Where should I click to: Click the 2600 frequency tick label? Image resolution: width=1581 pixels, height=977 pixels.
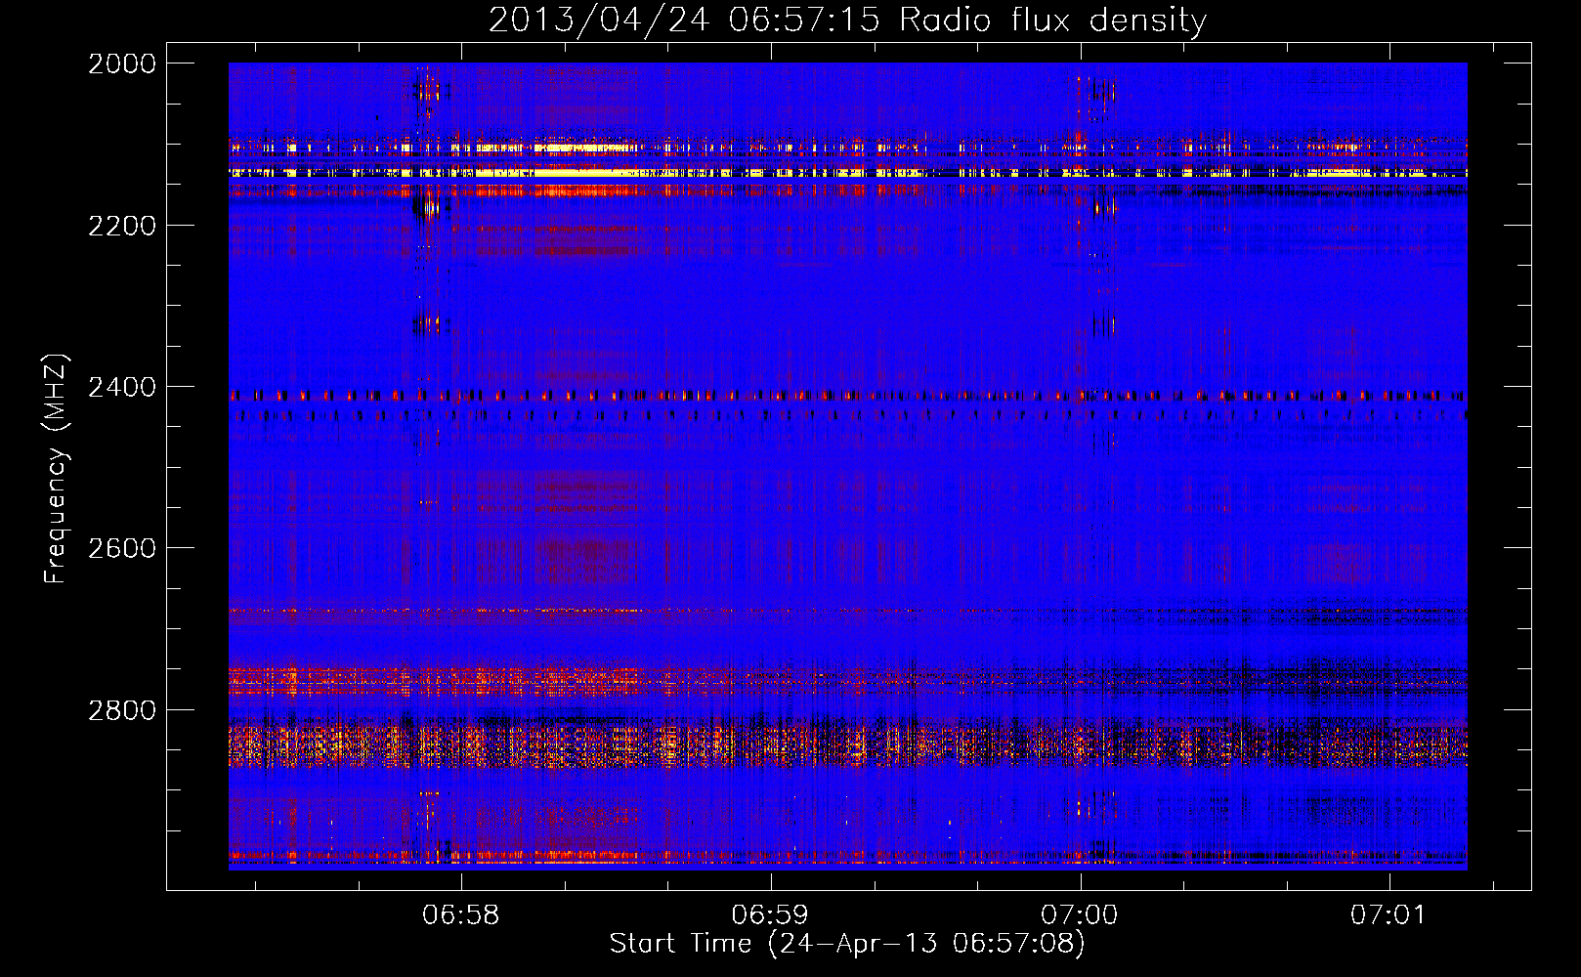click(122, 548)
